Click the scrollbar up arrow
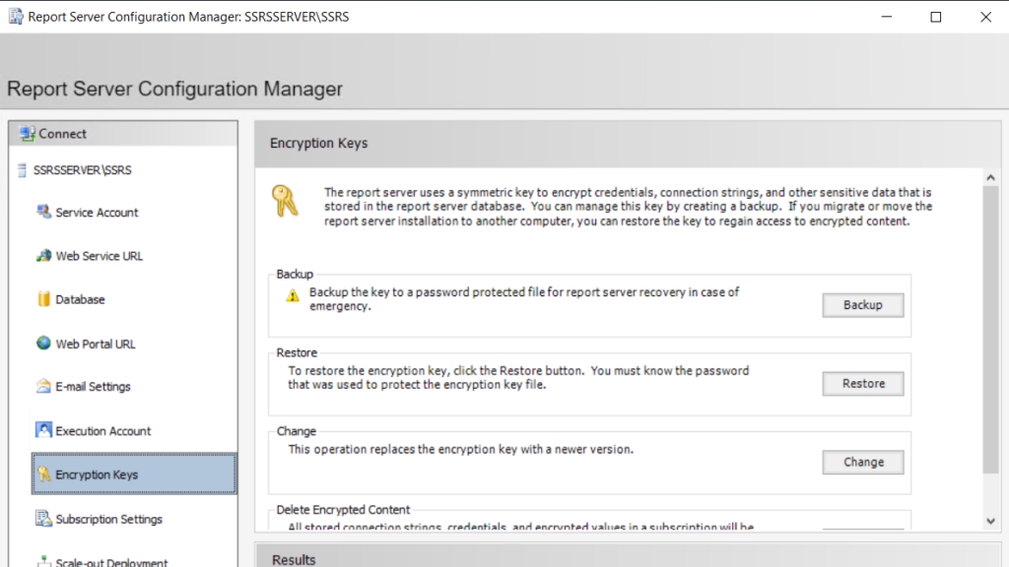Viewport: 1009px width, 567px height. click(x=991, y=177)
